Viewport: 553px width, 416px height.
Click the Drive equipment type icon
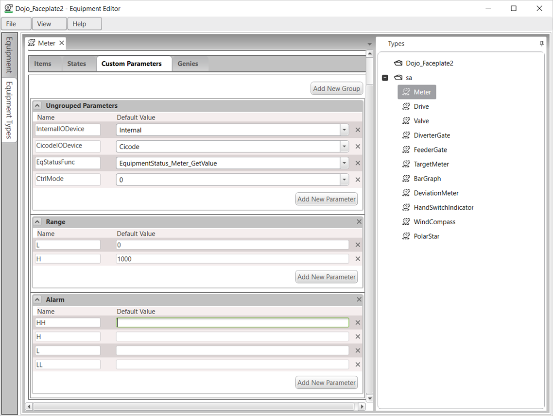406,107
